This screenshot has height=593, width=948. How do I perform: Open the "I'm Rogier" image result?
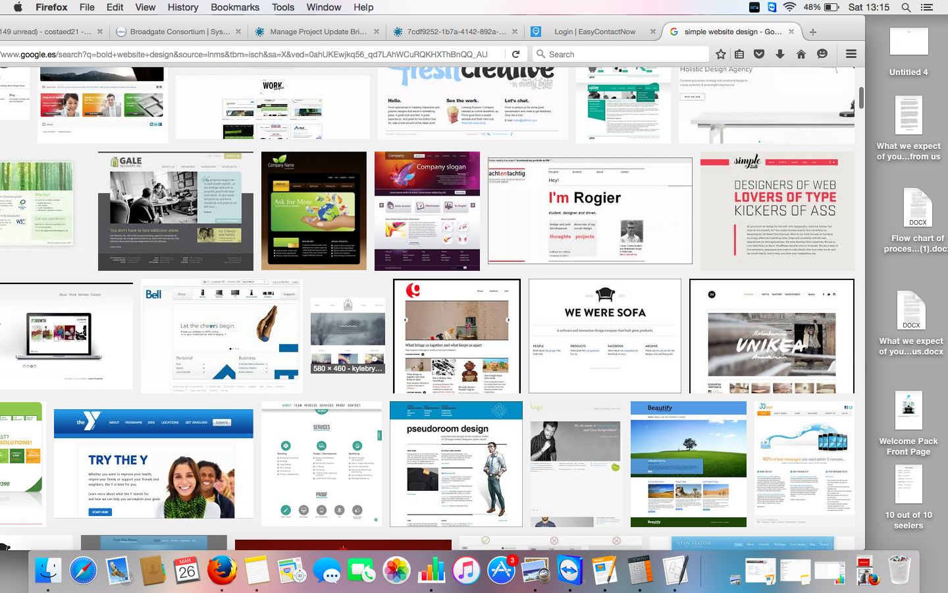[590, 211]
